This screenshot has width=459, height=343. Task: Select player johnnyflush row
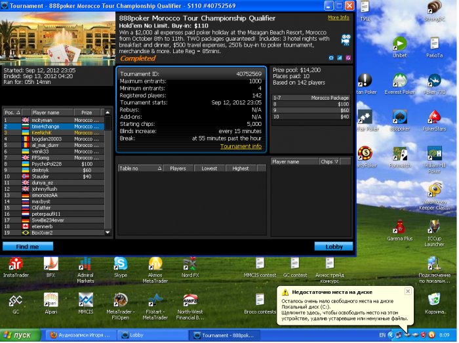pyautogui.click(x=54, y=189)
